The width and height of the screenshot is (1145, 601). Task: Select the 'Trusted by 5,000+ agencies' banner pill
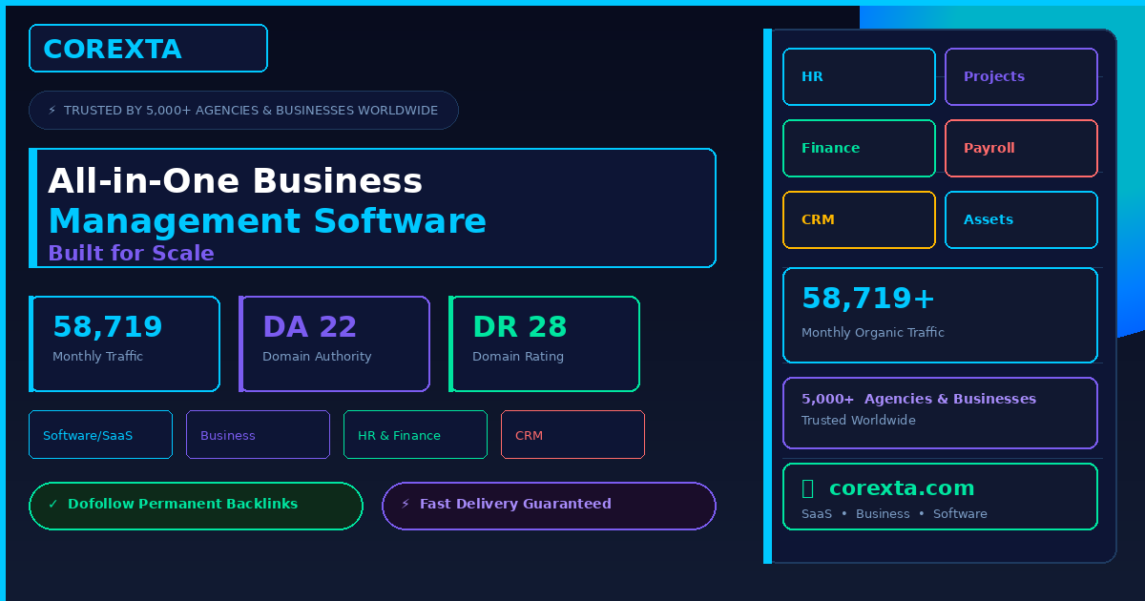pyautogui.click(x=243, y=111)
